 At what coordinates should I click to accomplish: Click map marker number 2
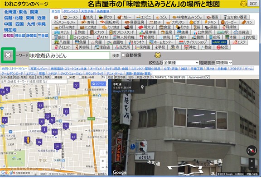[76, 86]
